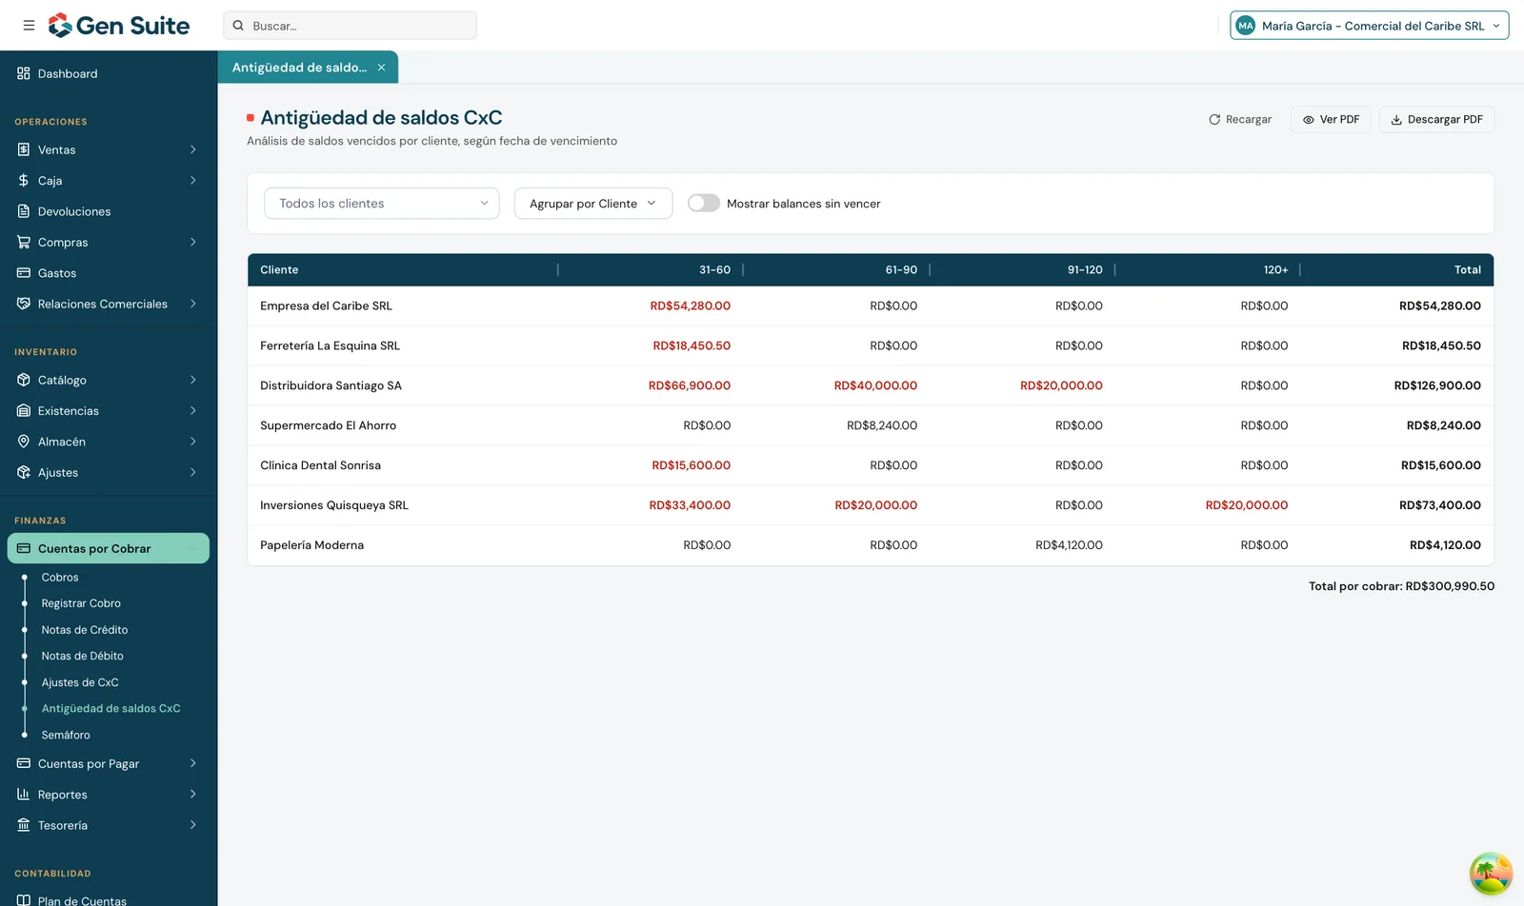Click the Compras shopping cart icon

tap(24, 242)
